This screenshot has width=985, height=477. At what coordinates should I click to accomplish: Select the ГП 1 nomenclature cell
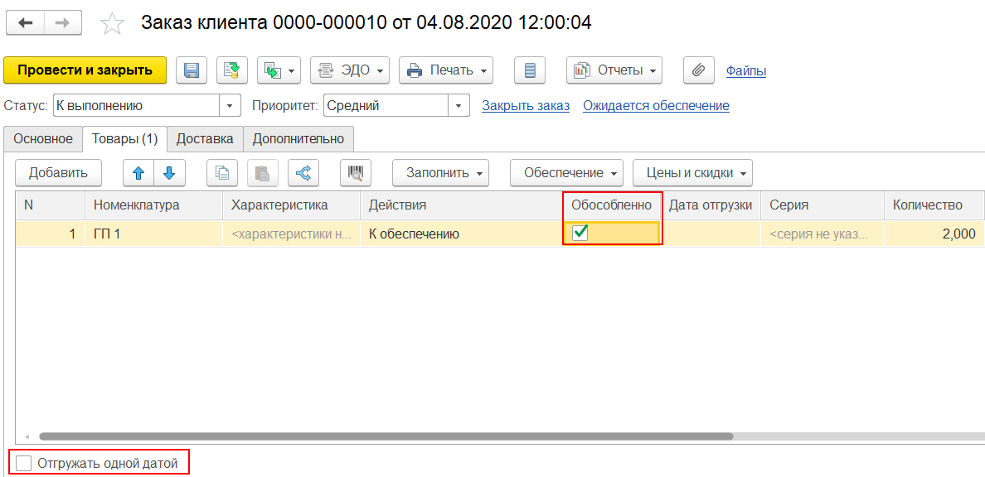pyautogui.click(x=154, y=234)
